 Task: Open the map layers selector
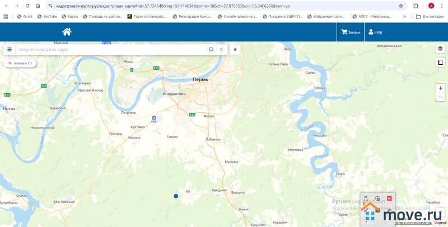(x=440, y=49)
